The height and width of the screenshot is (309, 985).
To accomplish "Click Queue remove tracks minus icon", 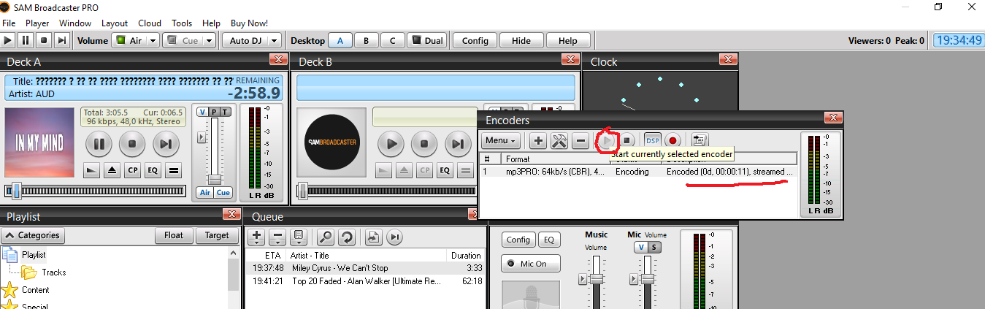I will (277, 237).
